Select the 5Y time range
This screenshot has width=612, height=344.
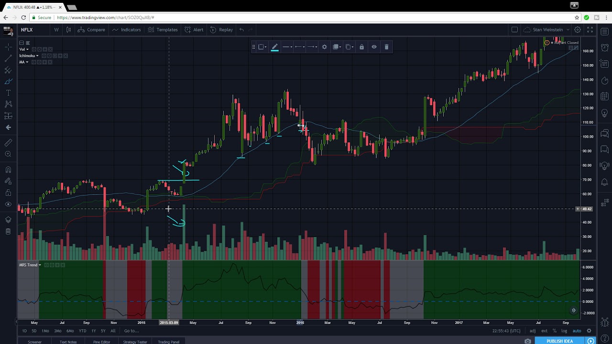[103, 331]
